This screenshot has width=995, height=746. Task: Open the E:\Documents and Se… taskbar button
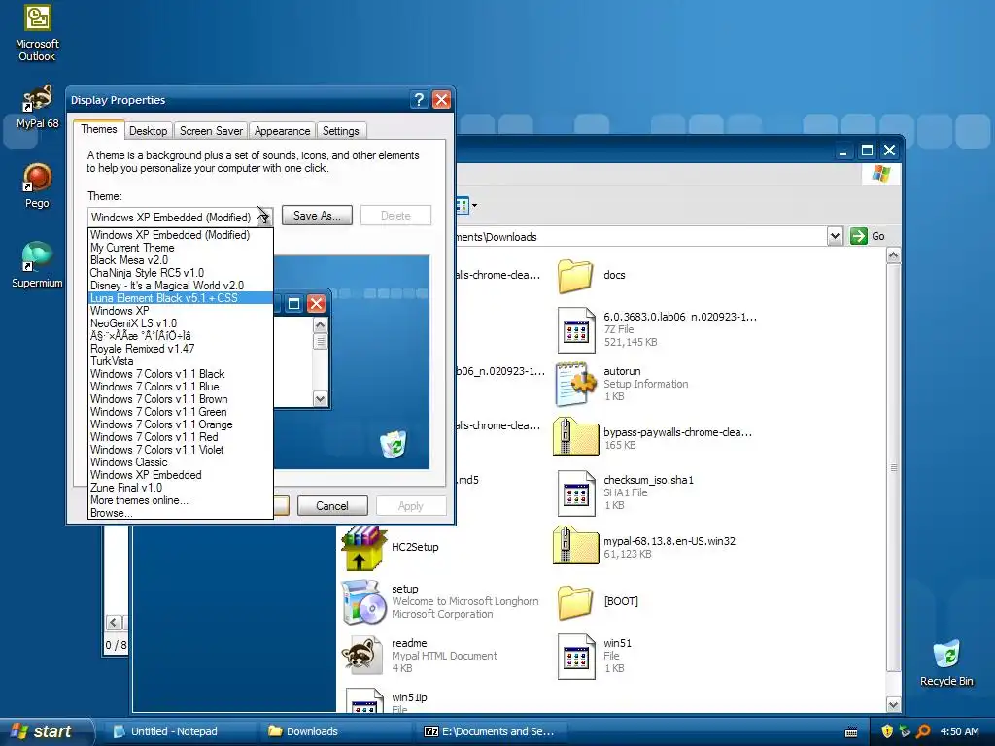click(493, 731)
